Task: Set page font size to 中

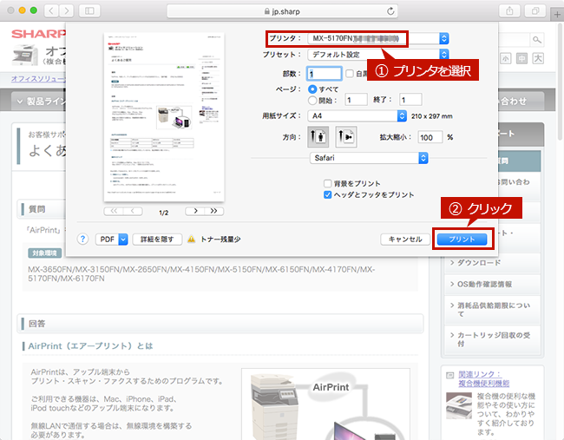Action: pos(521,58)
